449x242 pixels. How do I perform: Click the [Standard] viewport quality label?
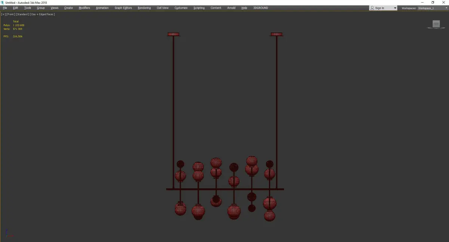[x=22, y=14]
